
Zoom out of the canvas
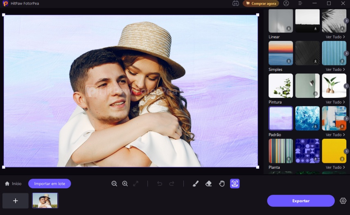[x=114, y=184]
